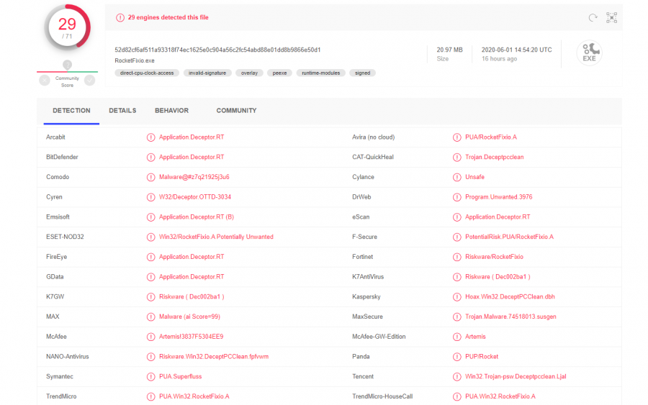This screenshot has height=405, width=648.
Task: Click warning icon in Comodo row
Action: click(151, 177)
